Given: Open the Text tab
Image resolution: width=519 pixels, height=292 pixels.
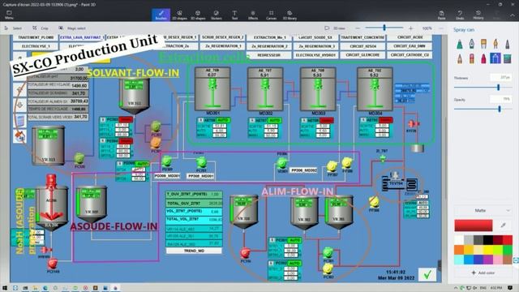Looking at the screenshot, I should [234, 15].
